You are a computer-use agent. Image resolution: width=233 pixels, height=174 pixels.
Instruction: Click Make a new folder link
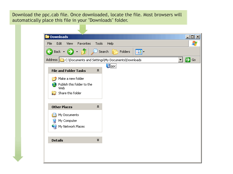(x=71, y=79)
